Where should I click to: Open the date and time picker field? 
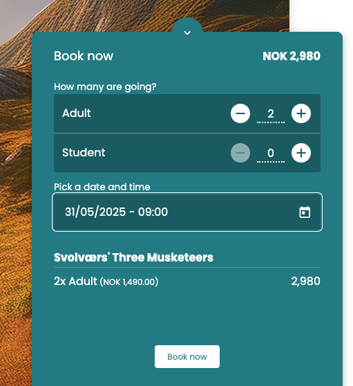point(187,212)
